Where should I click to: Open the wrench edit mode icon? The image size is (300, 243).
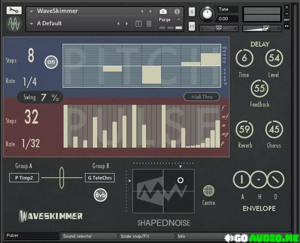coord(14,11)
